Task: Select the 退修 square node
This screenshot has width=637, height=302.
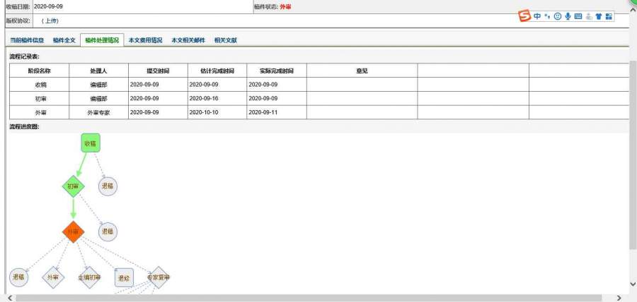Action: point(124,278)
